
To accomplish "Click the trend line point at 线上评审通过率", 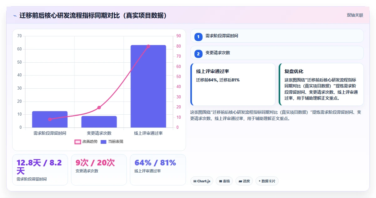I will (148, 46).
